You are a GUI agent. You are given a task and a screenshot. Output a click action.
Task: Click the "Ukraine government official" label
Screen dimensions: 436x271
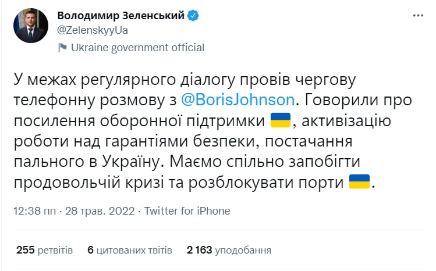coord(137,48)
